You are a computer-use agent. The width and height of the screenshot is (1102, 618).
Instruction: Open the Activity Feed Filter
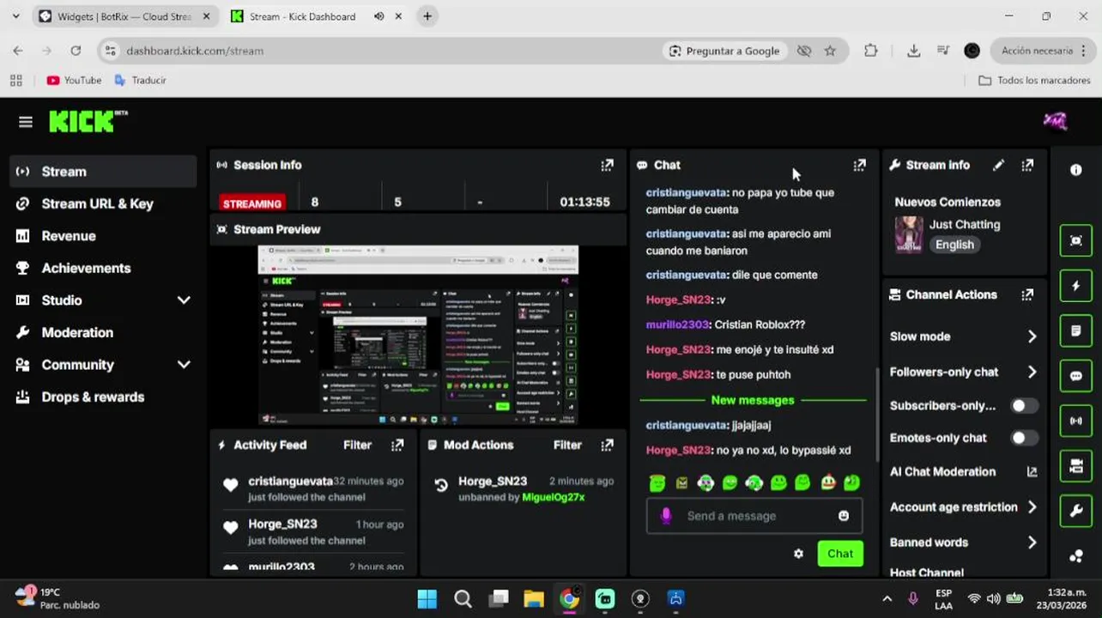coord(357,445)
